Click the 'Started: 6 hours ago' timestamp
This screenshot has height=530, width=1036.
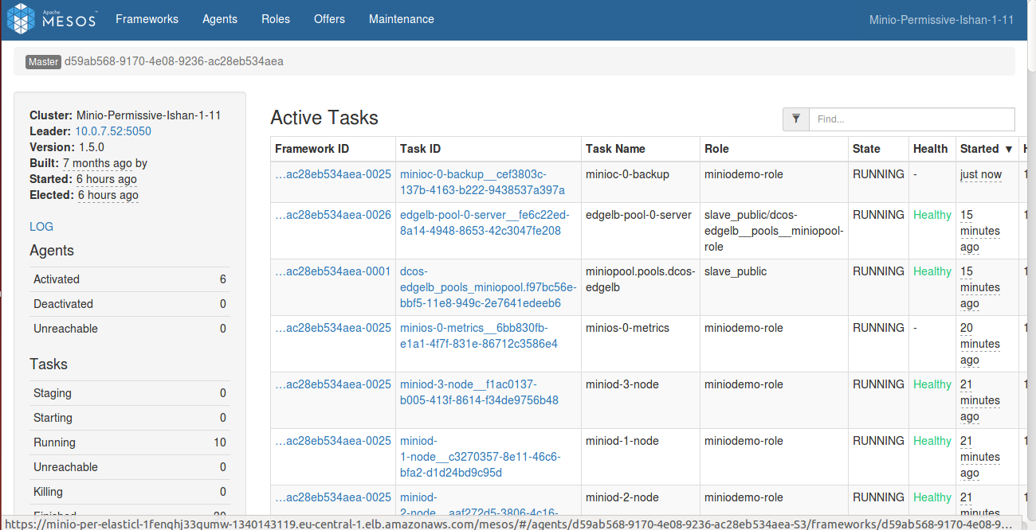click(107, 179)
